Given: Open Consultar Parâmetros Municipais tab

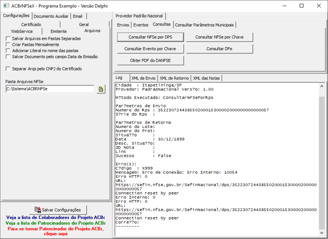Looking at the screenshot, I should (204, 25).
